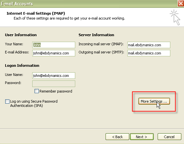Tick the Secure Password Authentication (SPA) checkbox

pyautogui.click(x=7, y=101)
